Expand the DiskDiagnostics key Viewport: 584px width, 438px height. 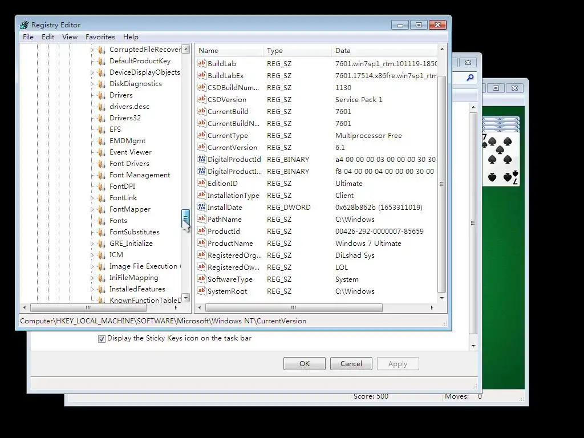(92, 84)
